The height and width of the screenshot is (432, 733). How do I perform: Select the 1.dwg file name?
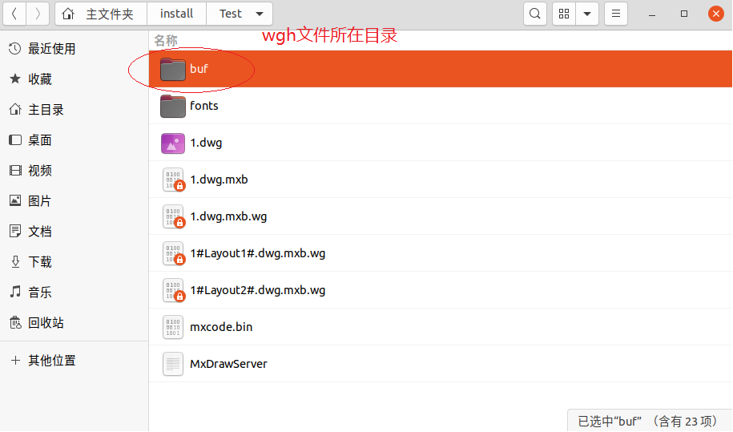pos(206,143)
